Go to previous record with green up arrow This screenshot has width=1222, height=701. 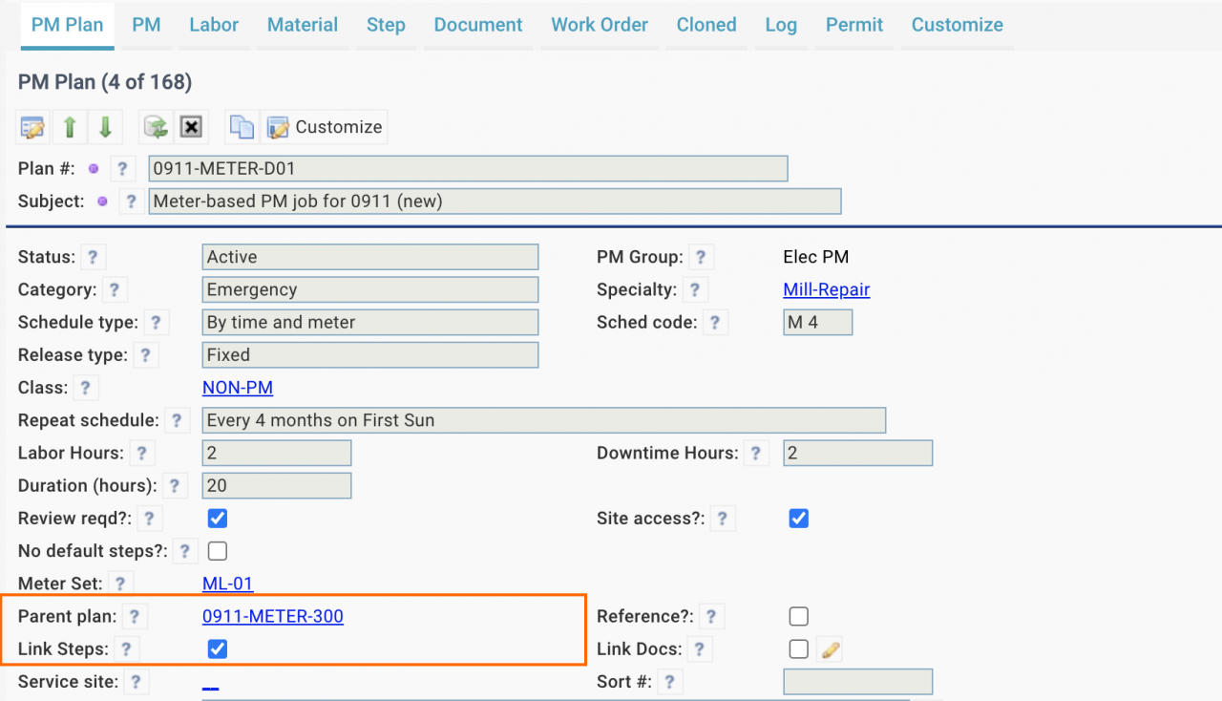[x=70, y=127]
